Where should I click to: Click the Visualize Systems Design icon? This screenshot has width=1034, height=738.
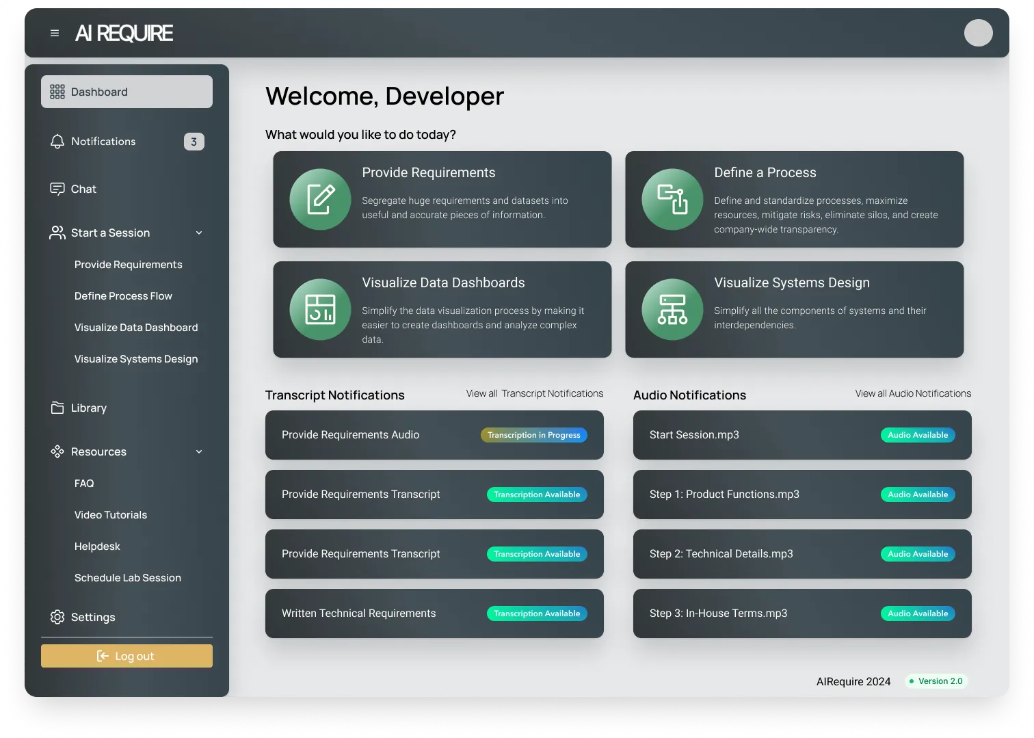(672, 309)
